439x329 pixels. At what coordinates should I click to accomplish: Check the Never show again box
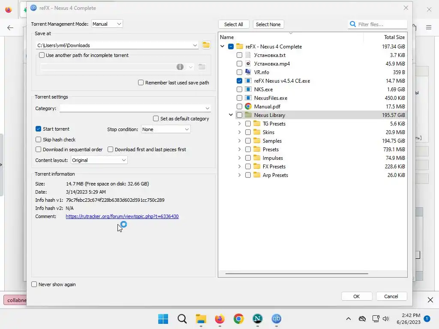34,284
